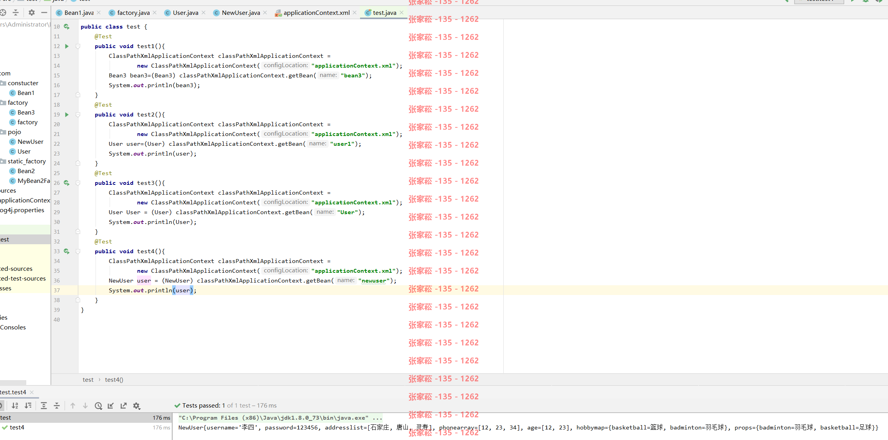Open test history clock icon

point(99,406)
